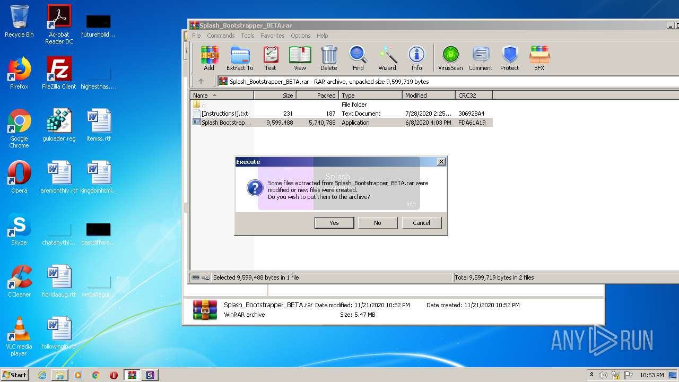Image resolution: width=679 pixels, height=382 pixels.
Task: Open floridaaug.rtf desktop document
Action: point(59,281)
